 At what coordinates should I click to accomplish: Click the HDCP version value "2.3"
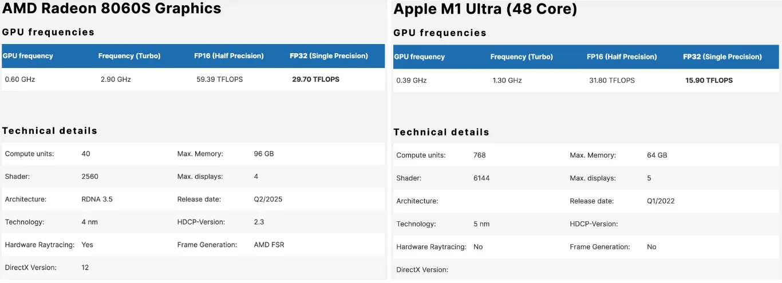click(259, 222)
